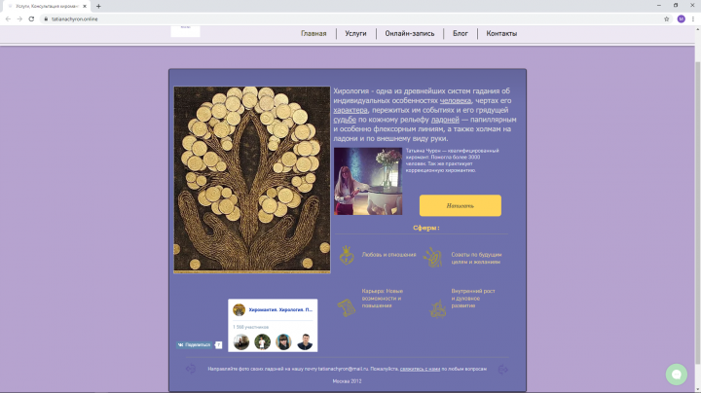Bookmark this page with star icon
The image size is (701, 393).
click(x=667, y=18)
